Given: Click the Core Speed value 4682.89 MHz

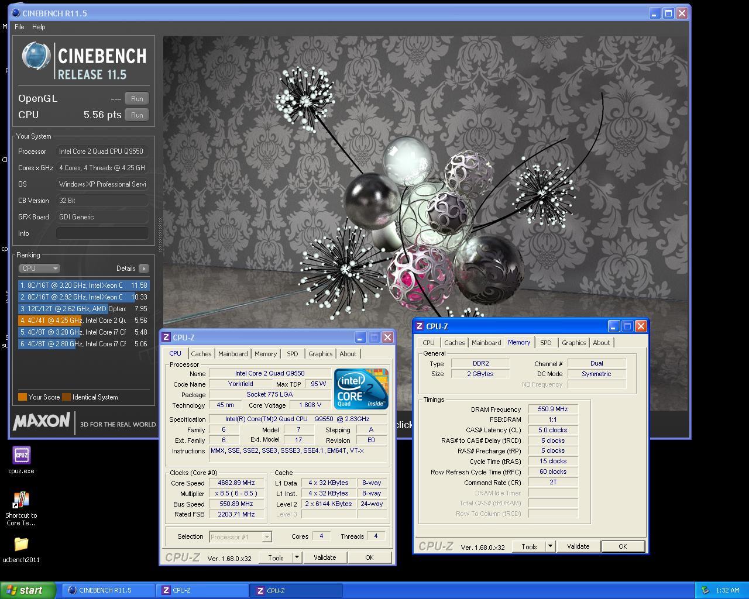Looking at the screenshot, I should pyautogui.click(x=237, y=483).
